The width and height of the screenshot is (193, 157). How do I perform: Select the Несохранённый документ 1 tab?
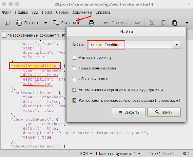point(33,35)
